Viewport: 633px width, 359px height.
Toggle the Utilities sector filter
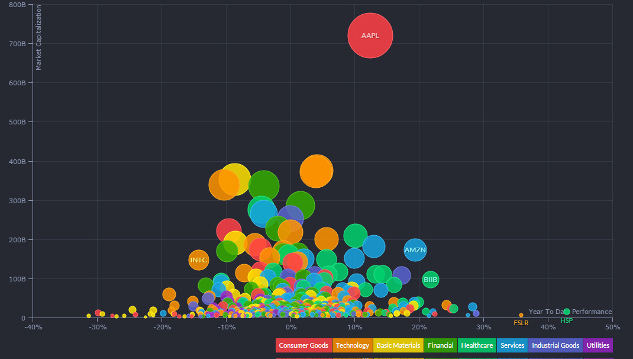coord(598,345)
